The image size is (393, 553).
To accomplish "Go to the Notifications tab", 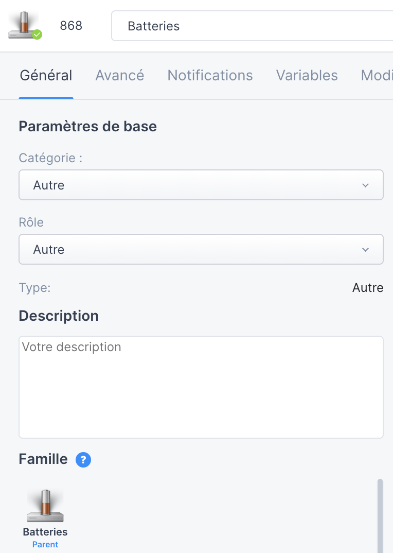I will [x=210, y=76].
